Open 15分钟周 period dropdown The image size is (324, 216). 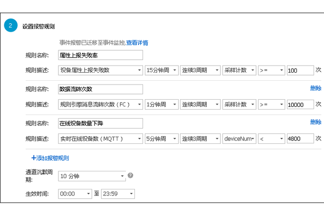(162, 70)
